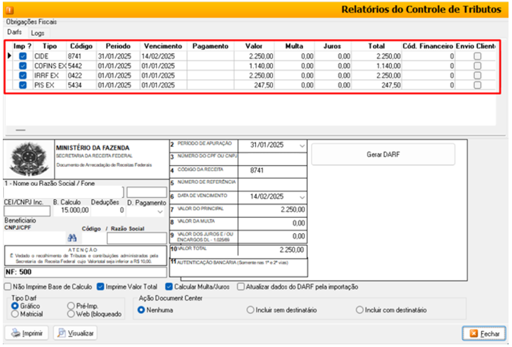
Task: Click Número de Referência field
Action: pos(273,185)
